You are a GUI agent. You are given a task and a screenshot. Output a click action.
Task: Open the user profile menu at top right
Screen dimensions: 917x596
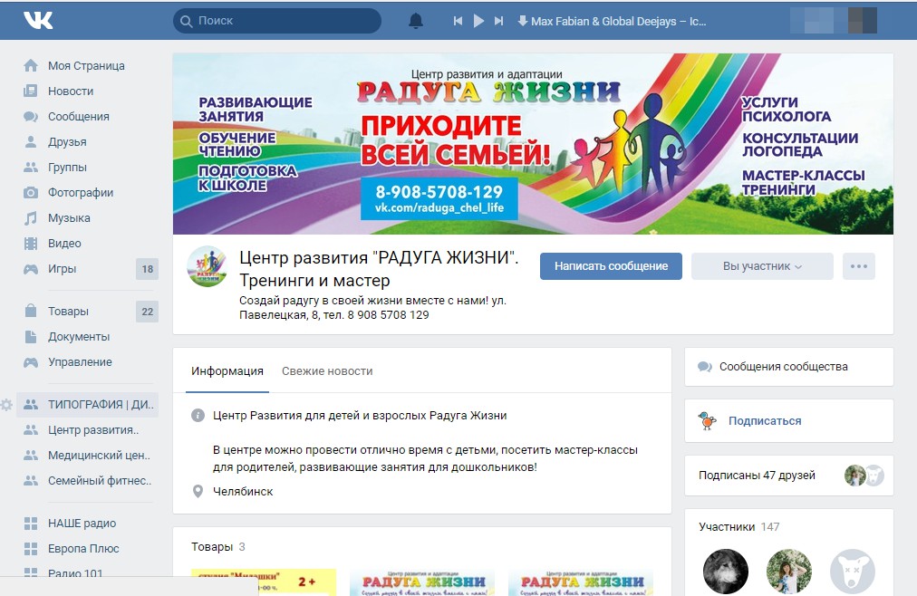pyautogui.click(x=834, y=21)
